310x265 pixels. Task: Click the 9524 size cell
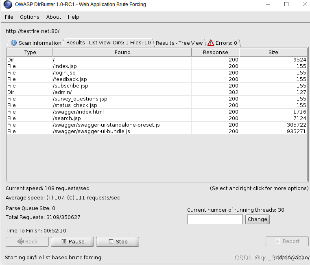pyautogui.click(x=273, y=60)
